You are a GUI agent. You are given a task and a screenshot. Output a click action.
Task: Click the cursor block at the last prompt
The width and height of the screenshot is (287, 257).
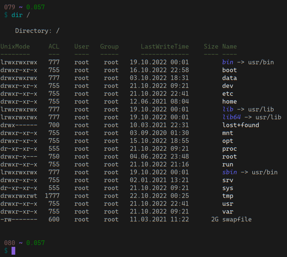[13, 251]
